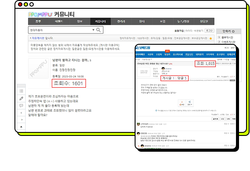Screen dimensions: 250x171
Task: Click the 댓글 5 count in Bobaedream profile
Action: [x=182, y=78]
